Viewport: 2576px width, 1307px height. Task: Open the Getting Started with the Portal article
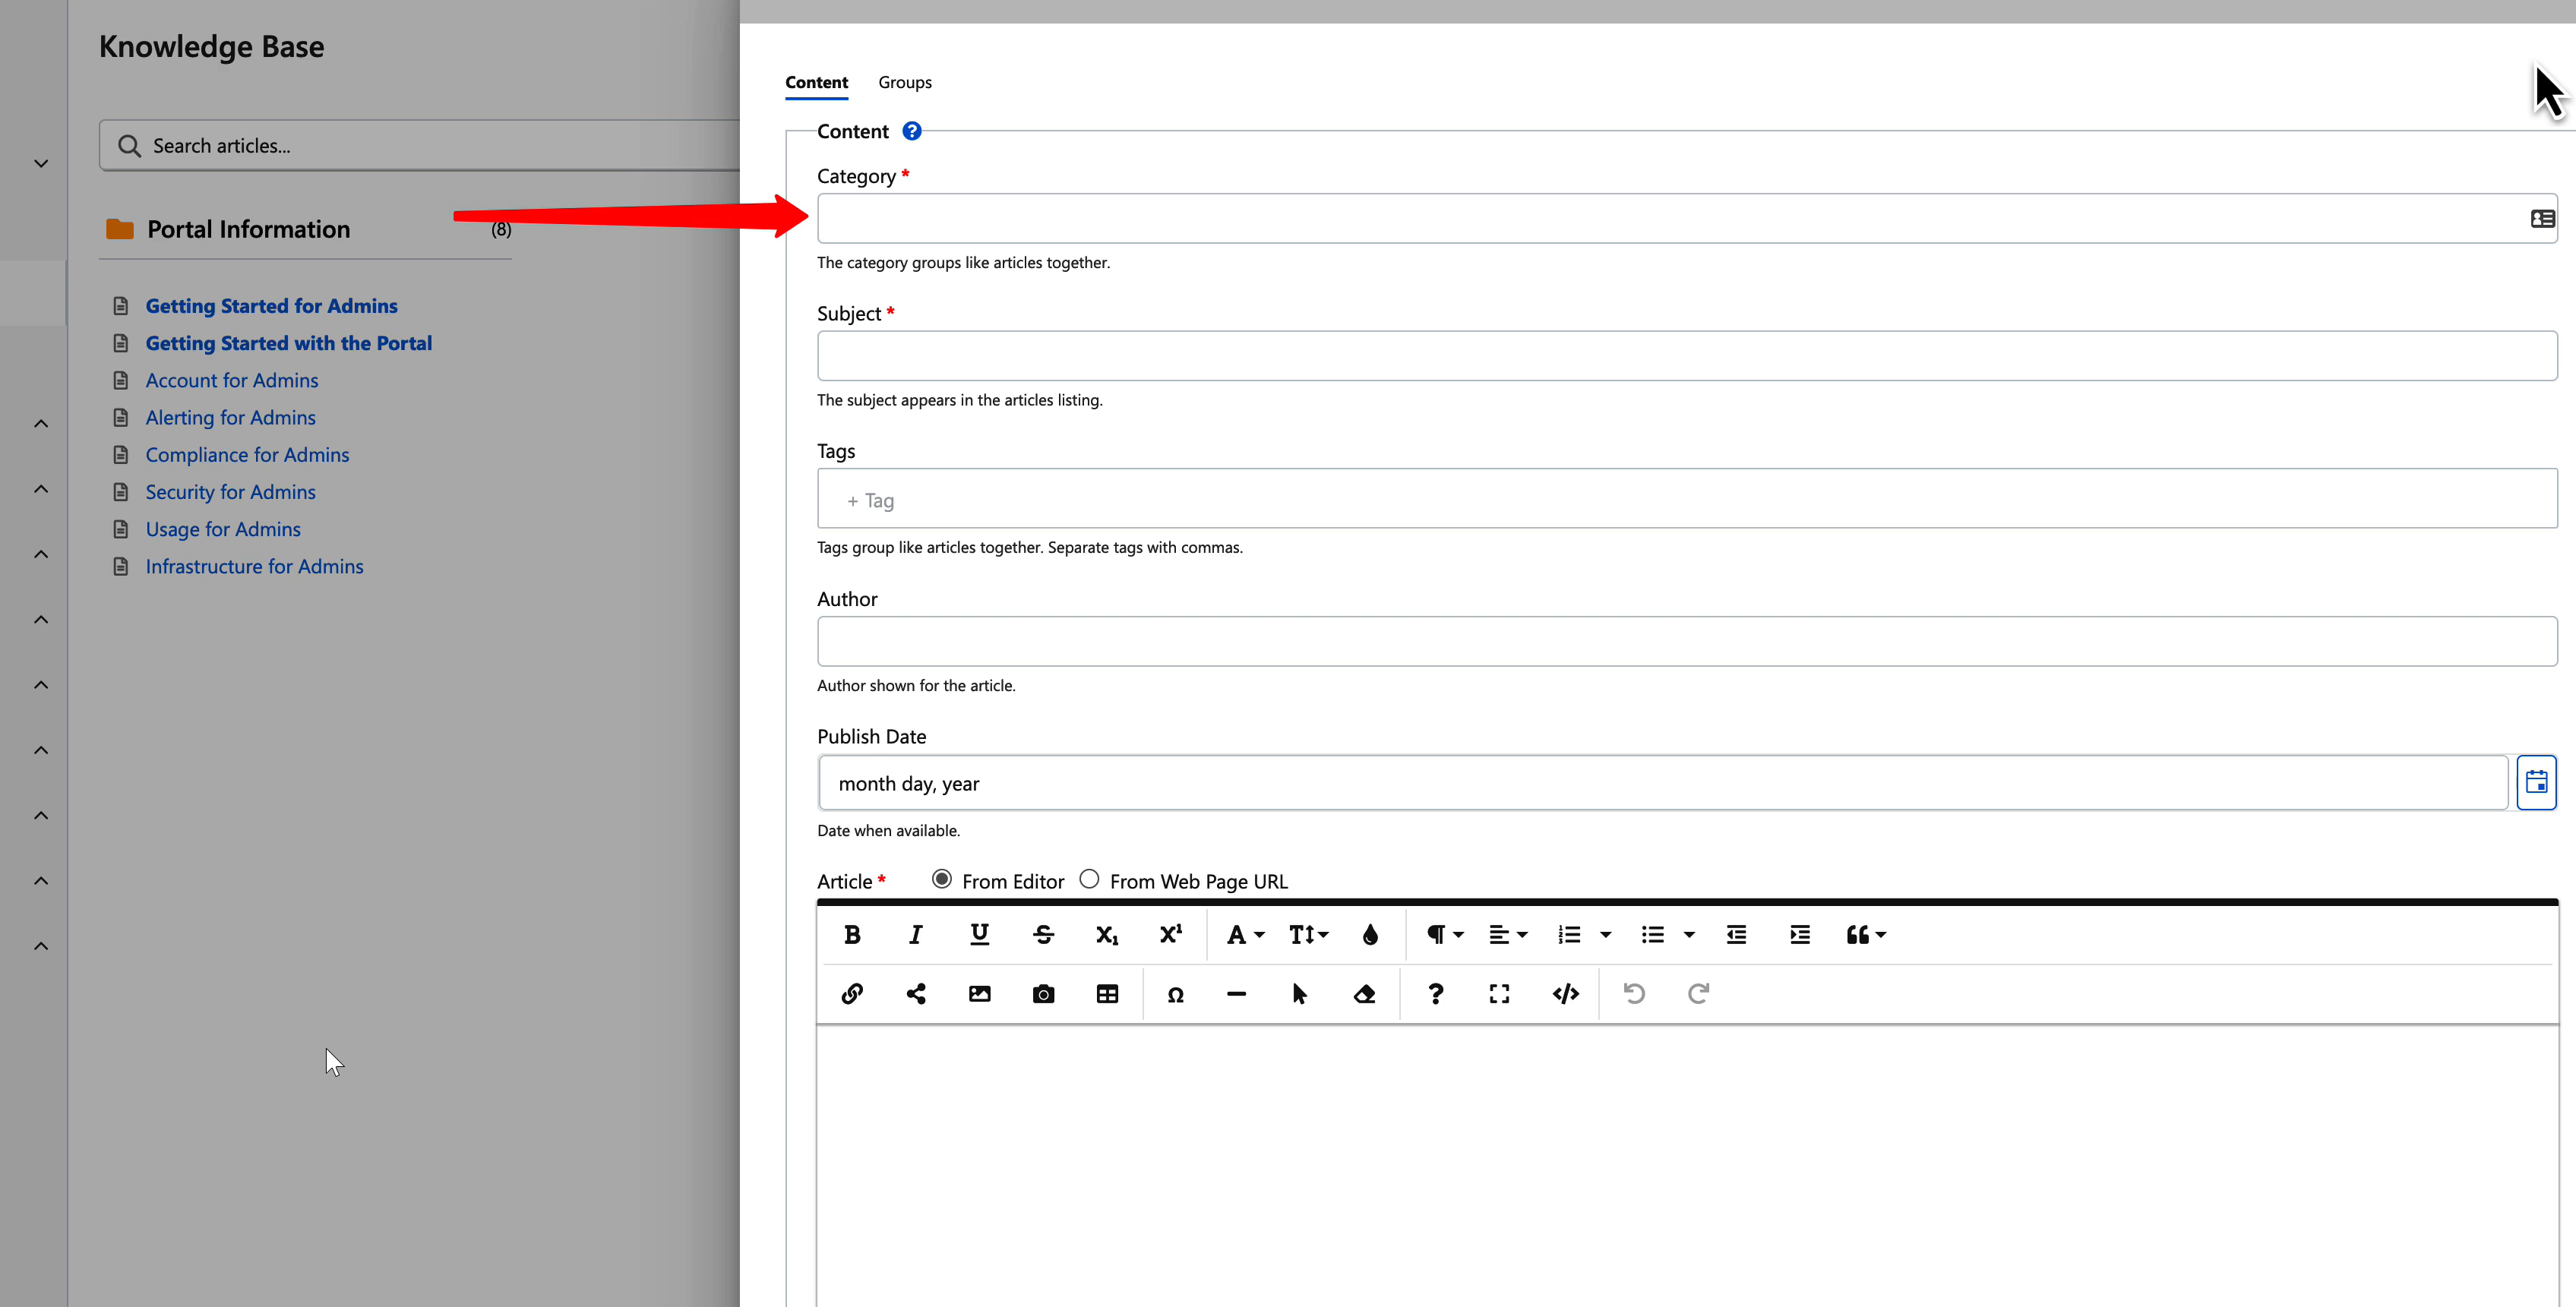288,342
